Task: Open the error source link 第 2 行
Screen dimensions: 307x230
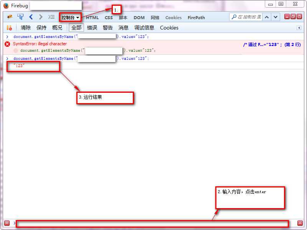Action: pos(272,44)
